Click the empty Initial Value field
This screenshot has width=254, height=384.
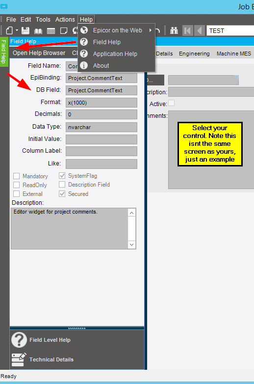coord(102,139)
